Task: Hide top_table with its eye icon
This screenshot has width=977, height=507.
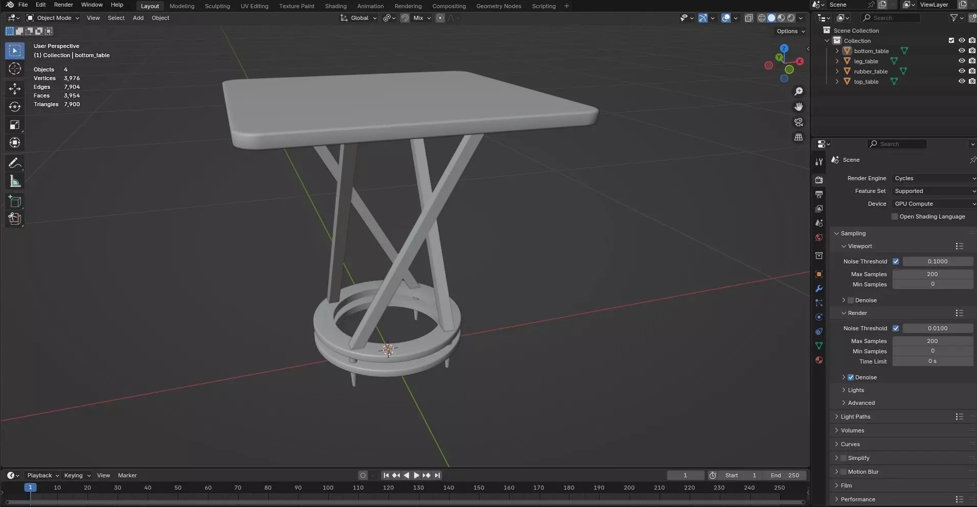Action: tap(961, 81)
